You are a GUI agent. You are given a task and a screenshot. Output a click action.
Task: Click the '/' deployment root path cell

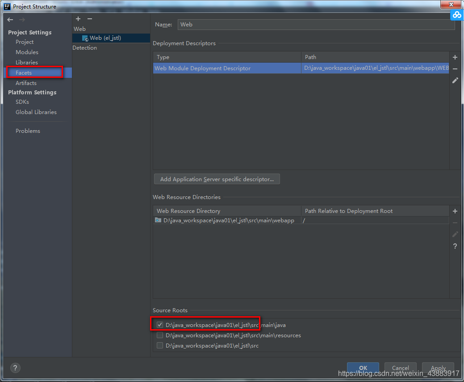pyautogui.click(x=375, y=220)
